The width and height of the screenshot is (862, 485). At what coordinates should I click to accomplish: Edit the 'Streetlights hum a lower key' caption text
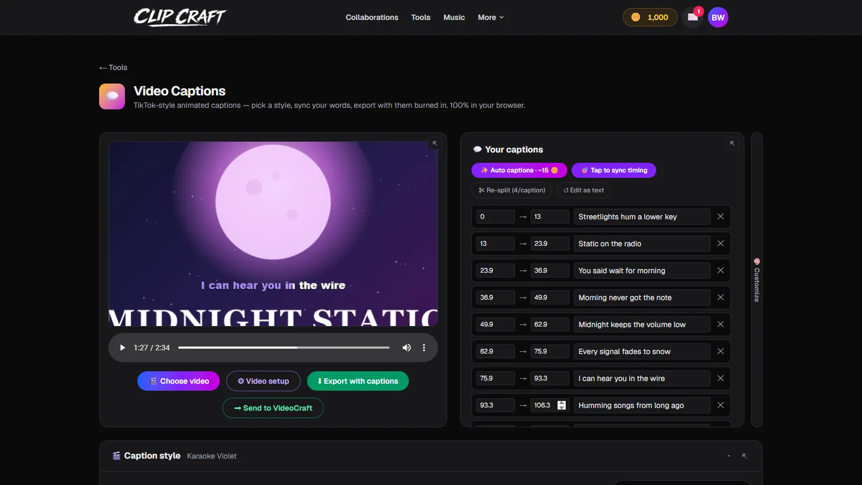642,217
